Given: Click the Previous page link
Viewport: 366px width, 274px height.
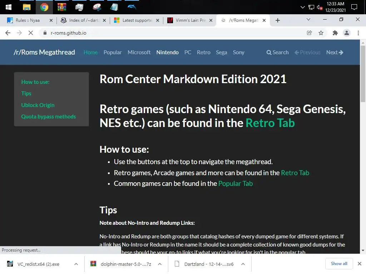Looking at the screenshot, I should coord(307,52).
